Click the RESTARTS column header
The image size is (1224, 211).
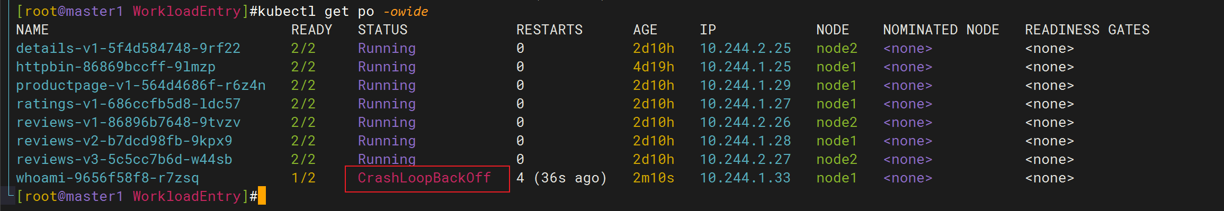pos(549,30)
